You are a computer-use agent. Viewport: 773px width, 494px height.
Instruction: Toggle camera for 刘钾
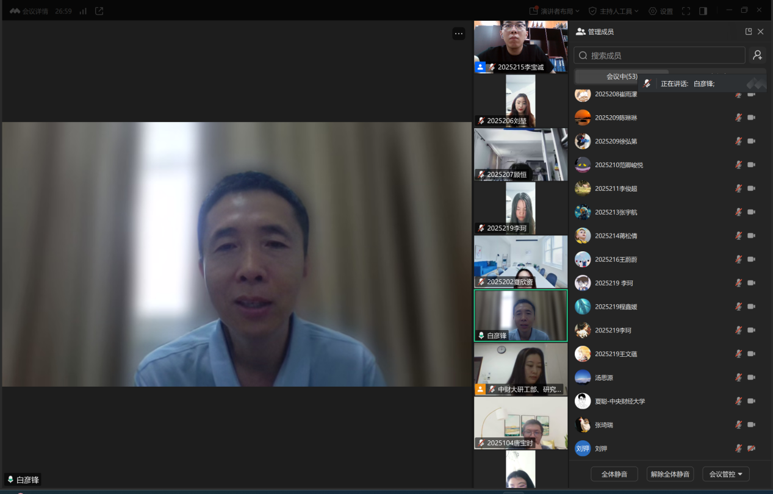(752, 448)
